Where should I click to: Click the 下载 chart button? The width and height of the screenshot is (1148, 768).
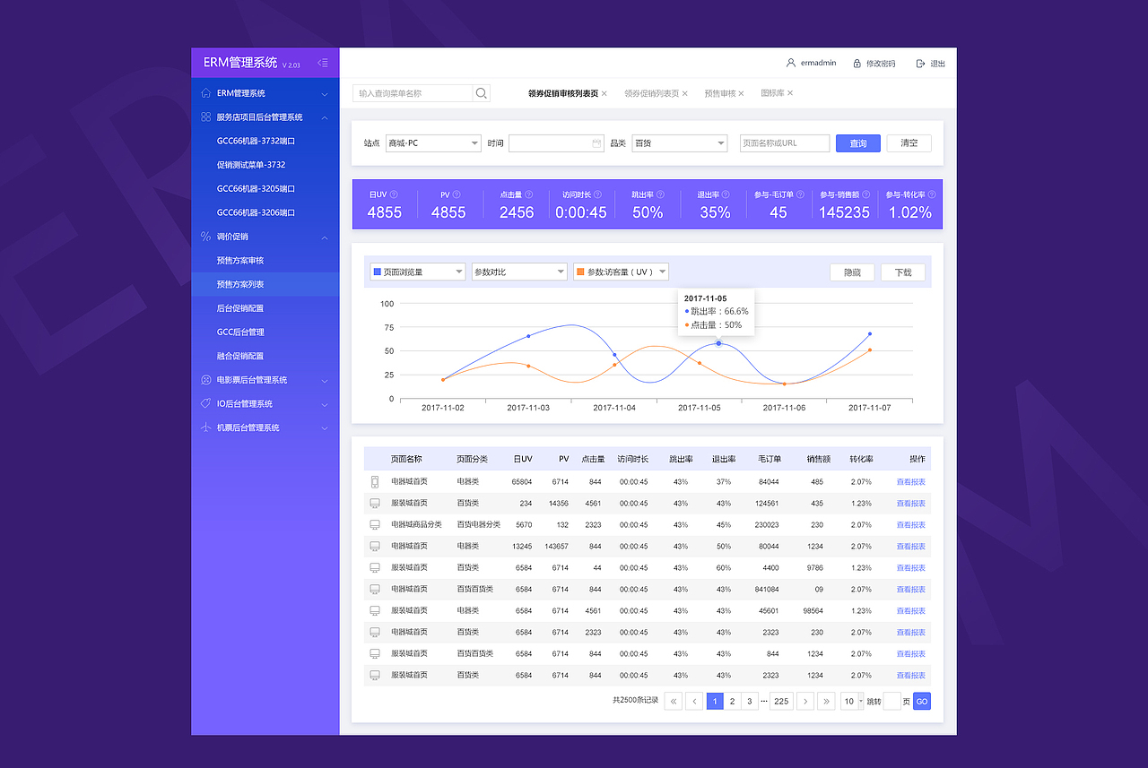pyautogui.click(x=903, y=272)
